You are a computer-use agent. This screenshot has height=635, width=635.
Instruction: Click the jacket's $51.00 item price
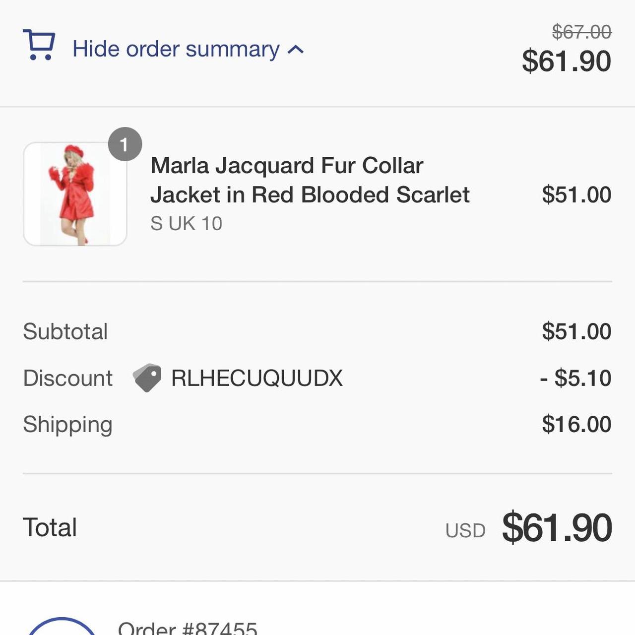pos(576,194)
